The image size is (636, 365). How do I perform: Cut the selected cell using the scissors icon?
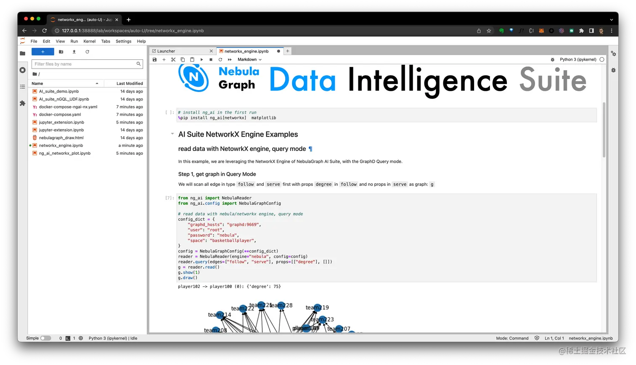pyautogui.click(x=173, y=60)
